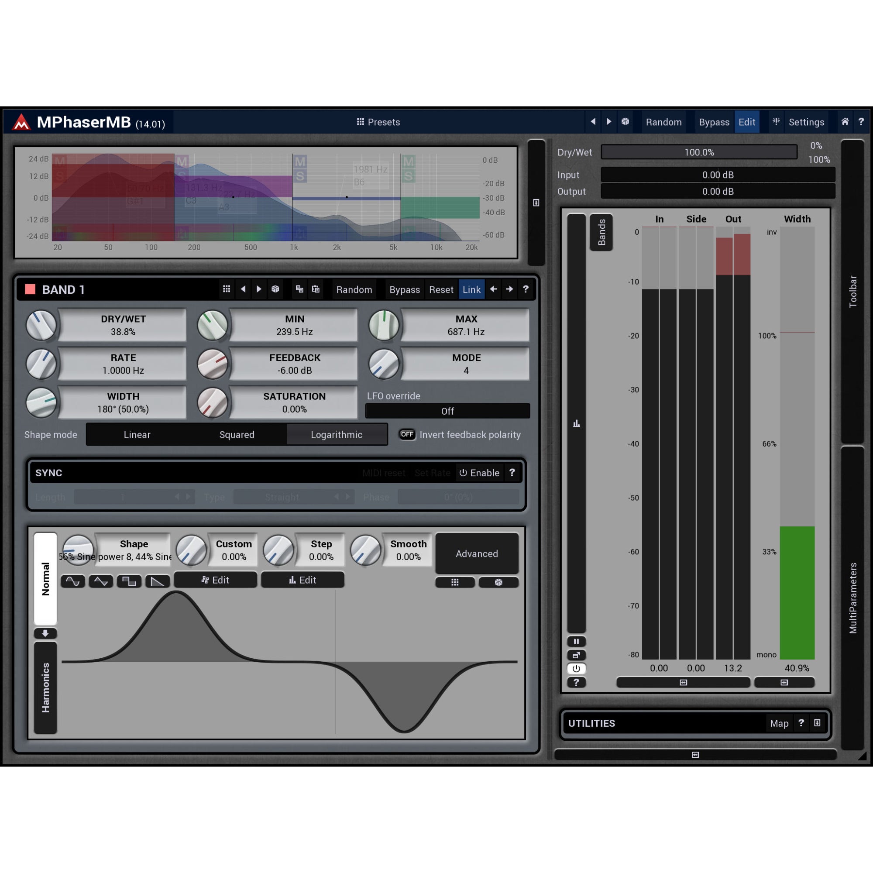The width and height of the screenshot is (873, 873).
Task: Open the Advanced LFO editor
Action: (477, 553)
